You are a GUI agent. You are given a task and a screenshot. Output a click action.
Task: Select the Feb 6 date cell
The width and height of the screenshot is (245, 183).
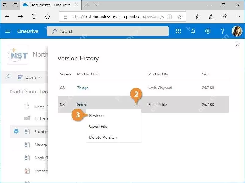[x=81, y=104]
